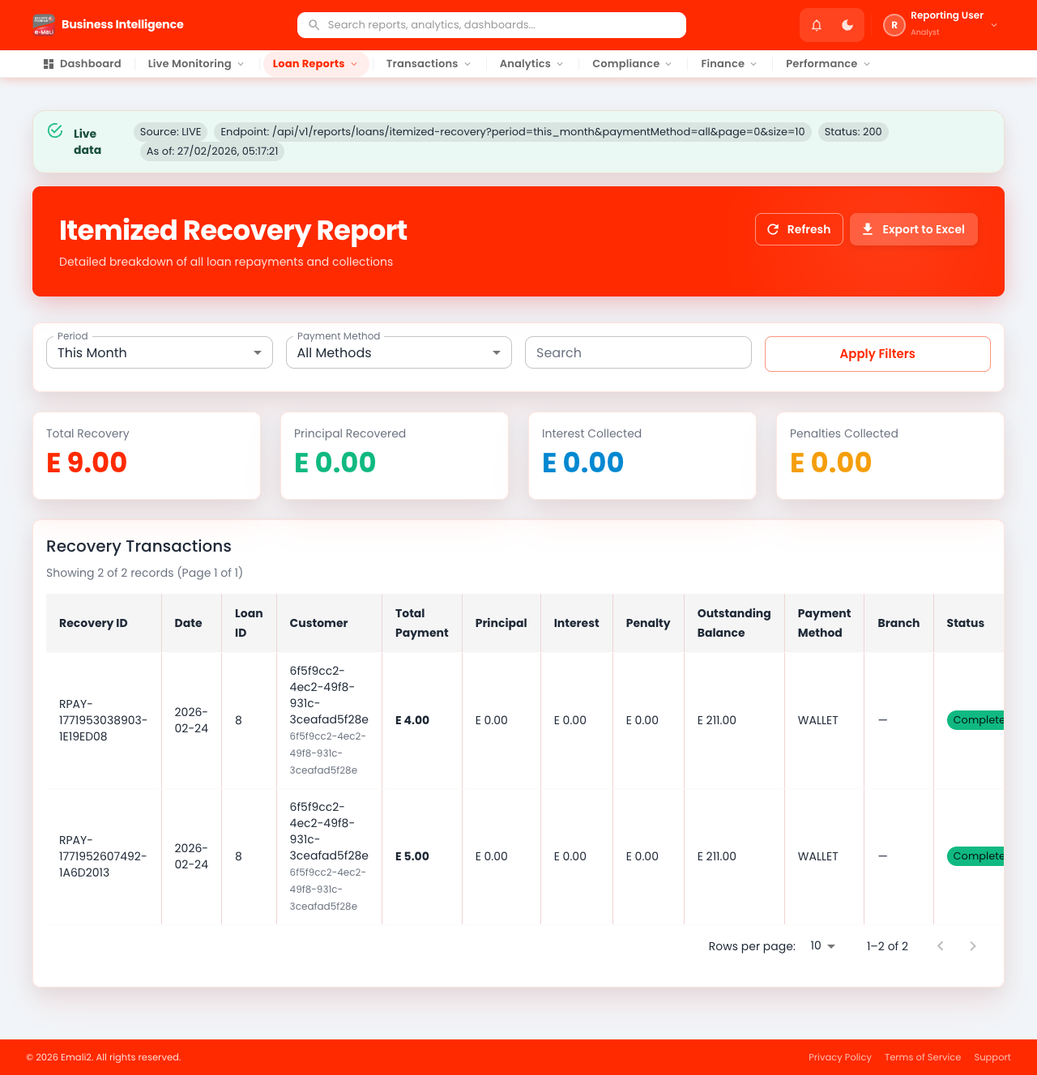Click the Total Recovery E 9.00 card
The width and height of the screenshot is (1037, 1075).
click(147, 455)
